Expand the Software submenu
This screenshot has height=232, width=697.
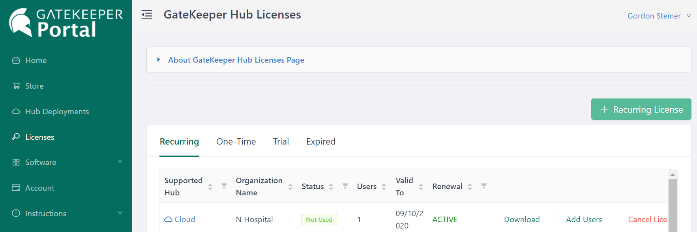[120, 162]
